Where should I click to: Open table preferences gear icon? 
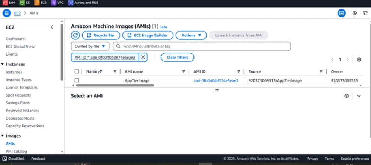point(359,59)
